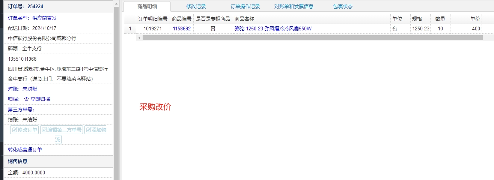
Task: Click left arrow of horizontal table scrollbar
Action: [x=140, y=37]
